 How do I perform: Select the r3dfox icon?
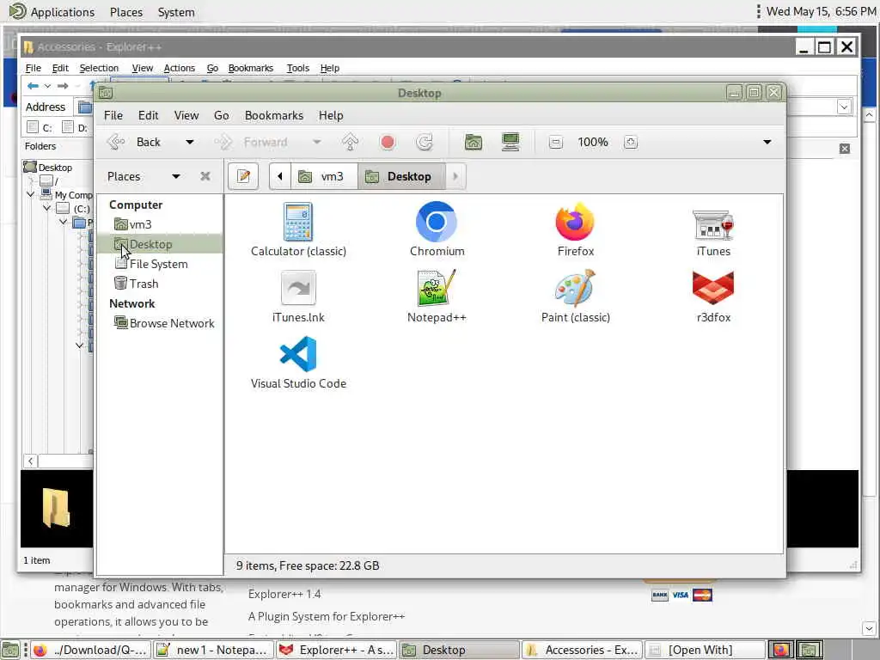713,296
